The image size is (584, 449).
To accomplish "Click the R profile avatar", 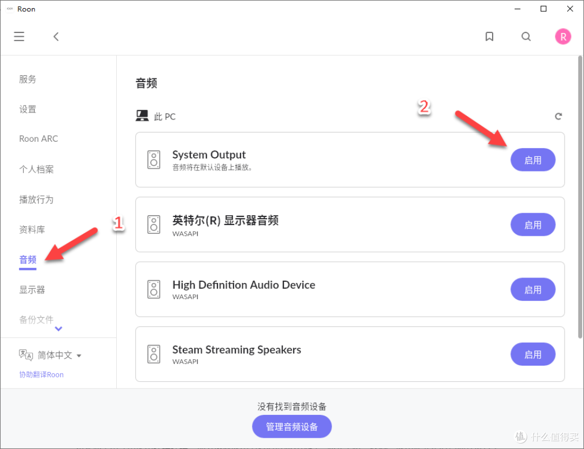I will (563, 36).
